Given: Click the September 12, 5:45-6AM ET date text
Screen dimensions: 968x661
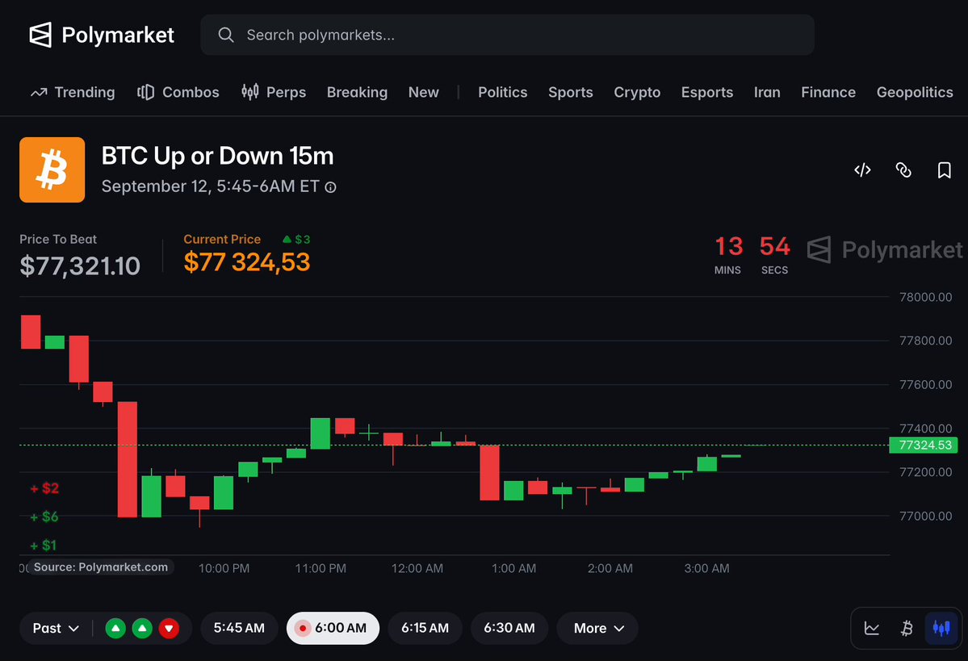Looking at the screenshot, I should click(x=211, y=186).
